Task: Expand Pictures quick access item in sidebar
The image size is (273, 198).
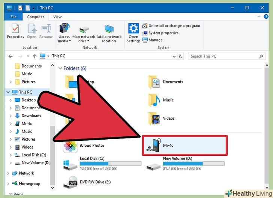Action: [x=10, y=82]
